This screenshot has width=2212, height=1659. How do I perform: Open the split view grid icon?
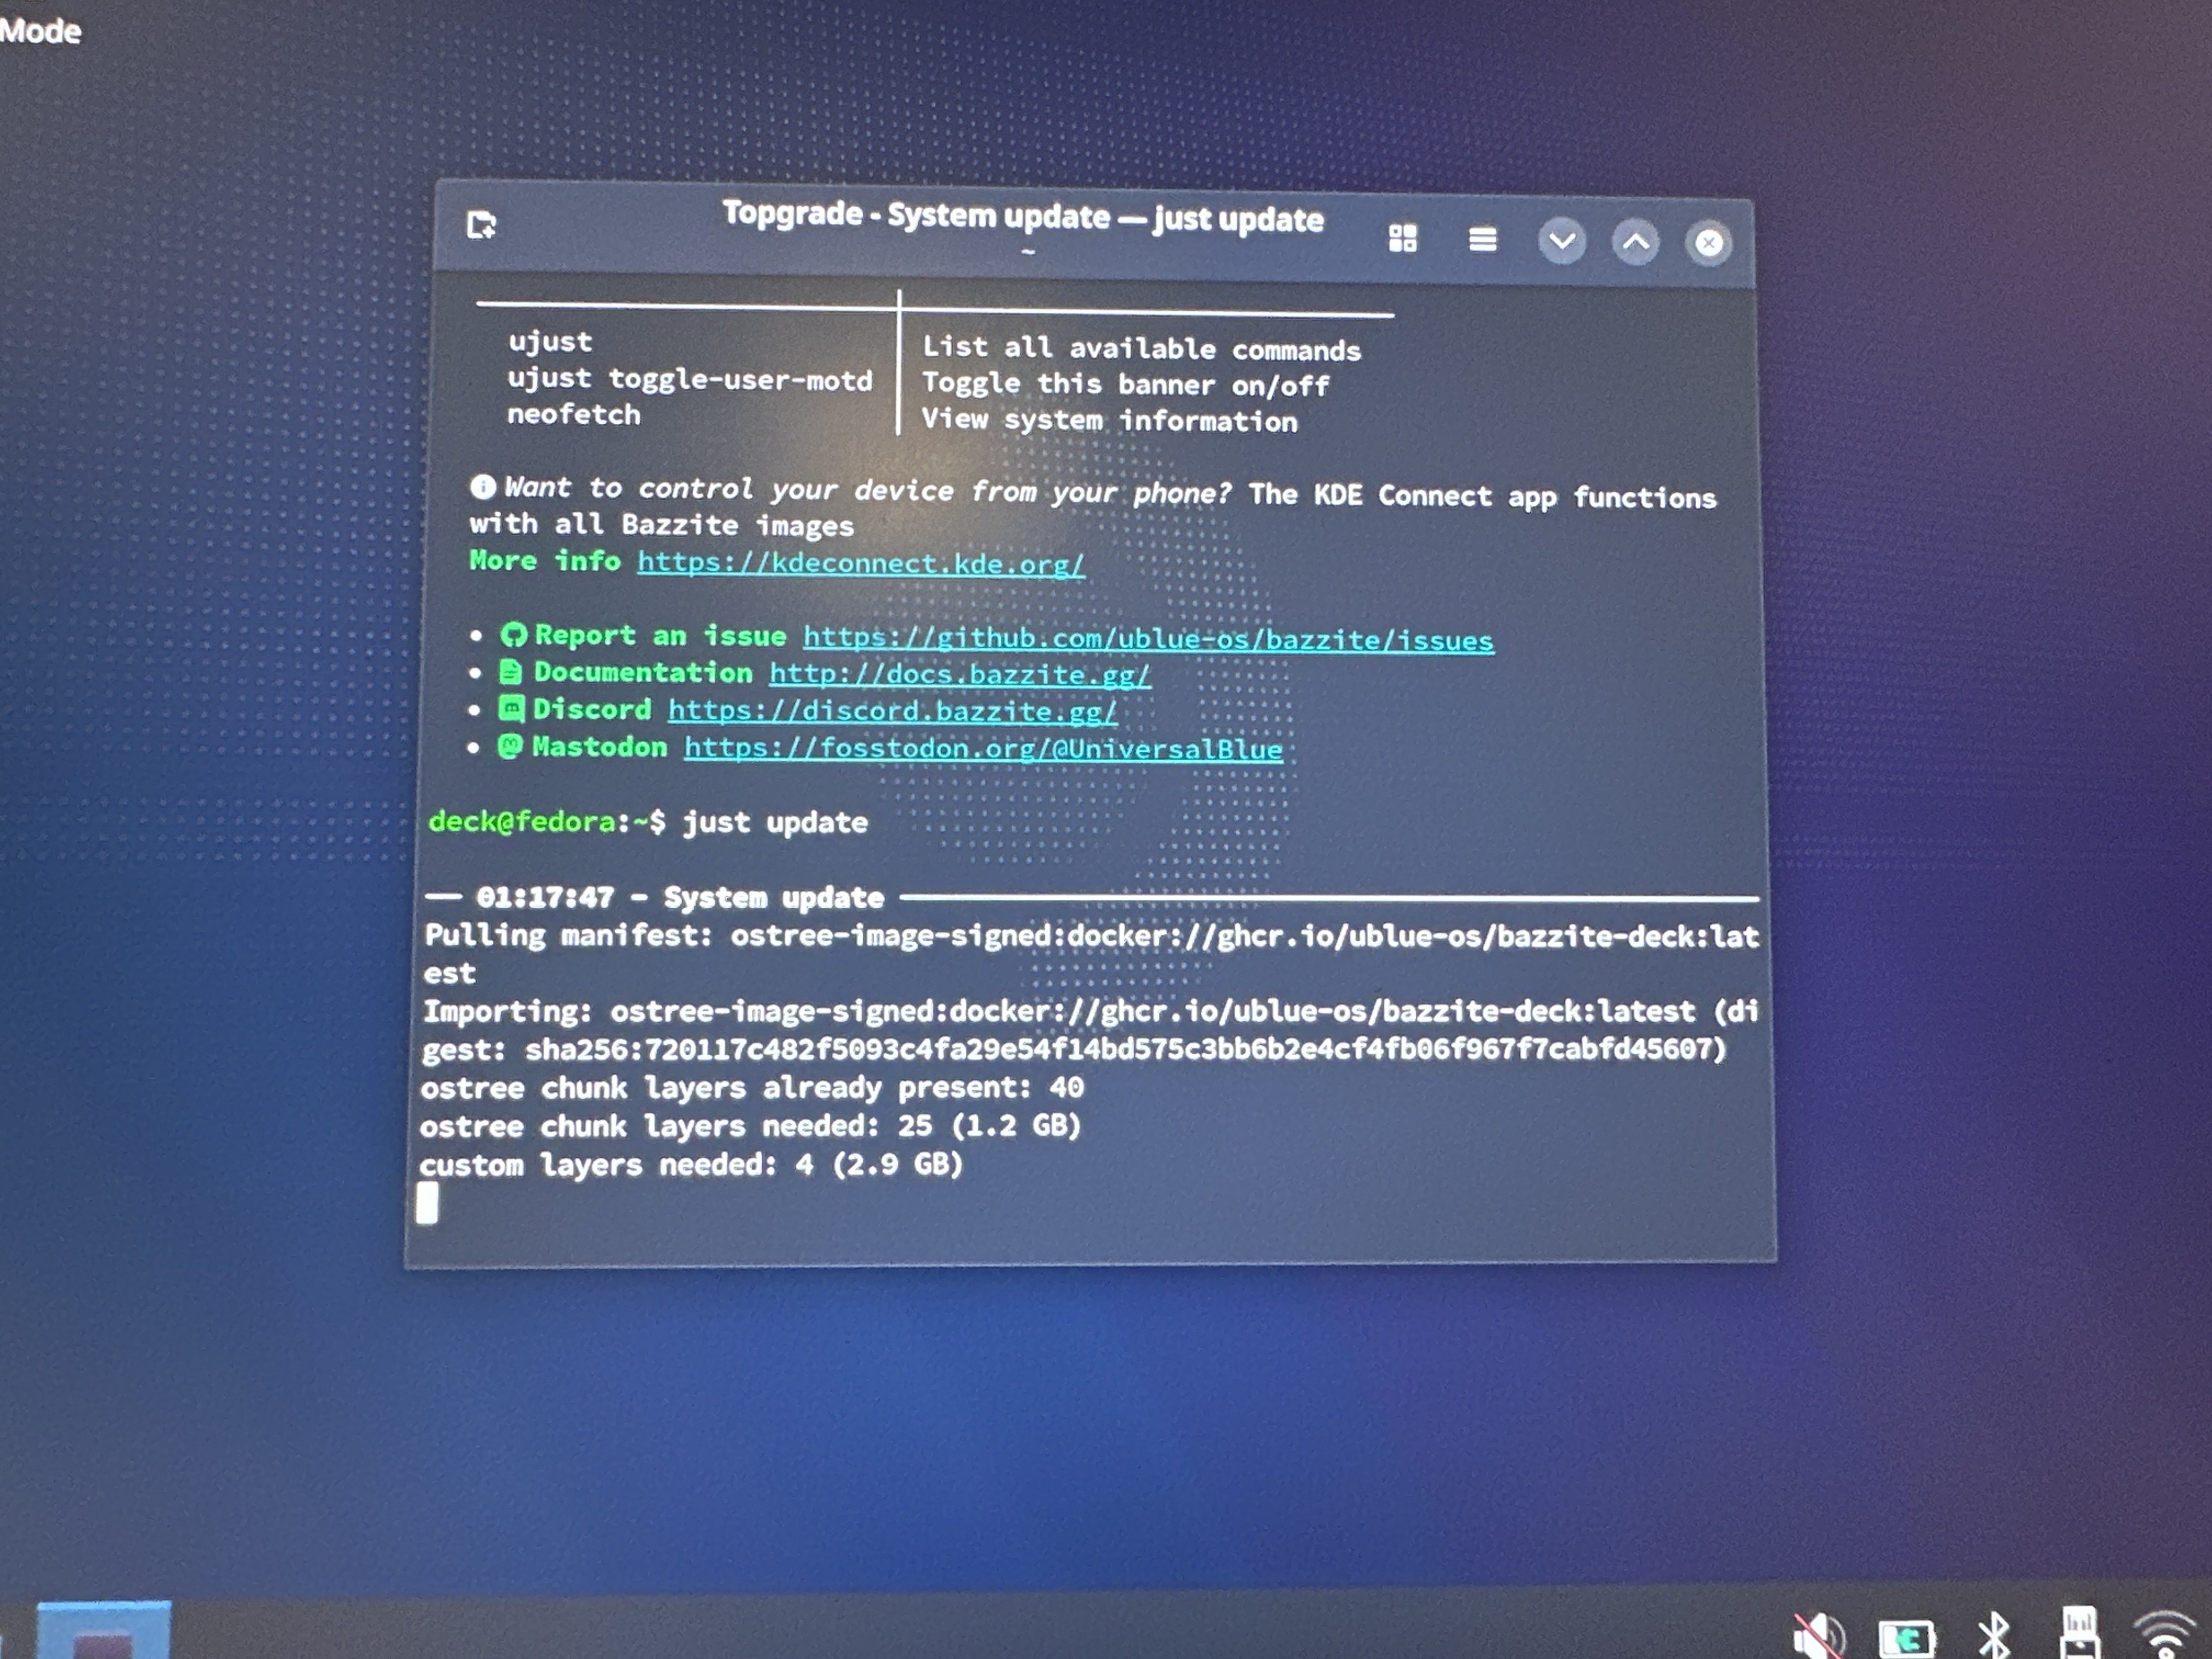coord(1402,238)
